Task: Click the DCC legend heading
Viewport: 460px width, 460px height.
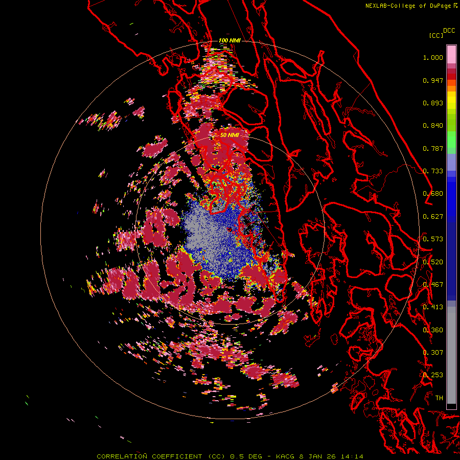Action: point(449,31)
